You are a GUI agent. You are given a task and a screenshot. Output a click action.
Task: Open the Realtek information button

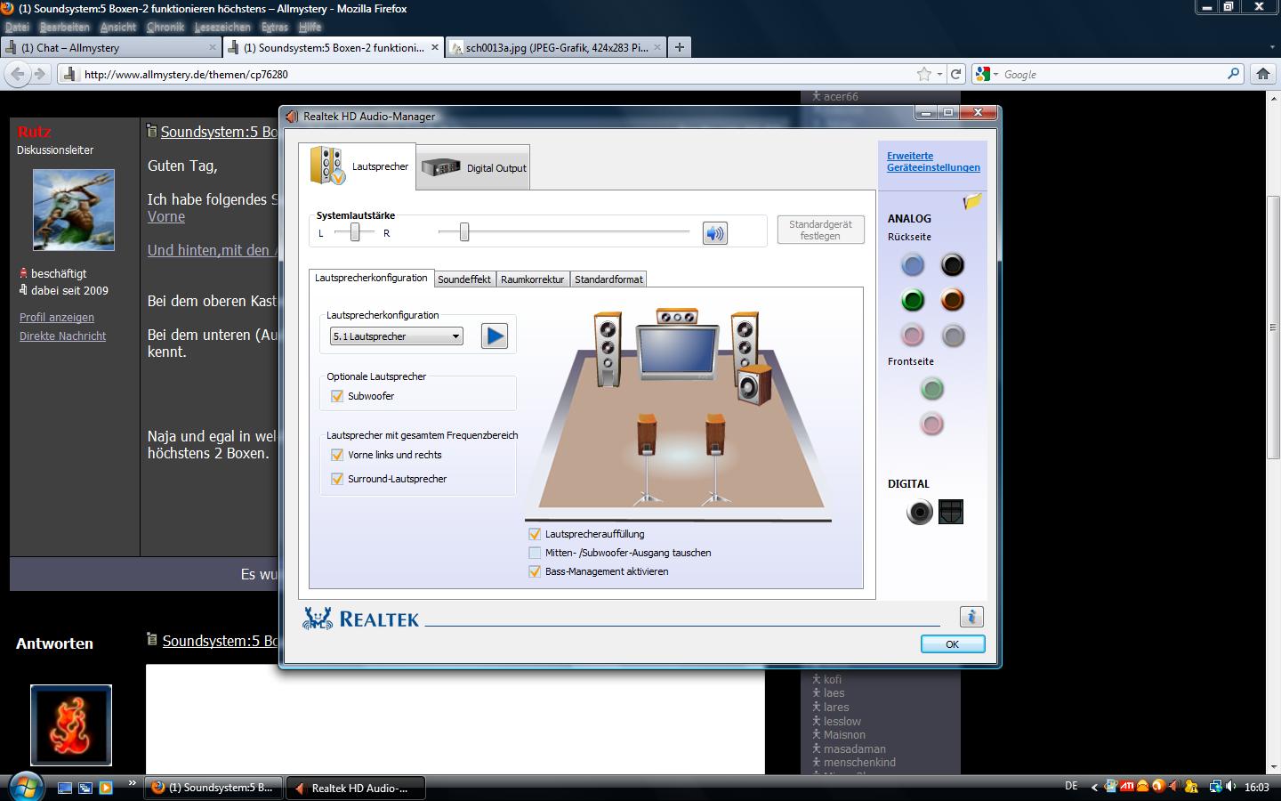tap(971, 617)
